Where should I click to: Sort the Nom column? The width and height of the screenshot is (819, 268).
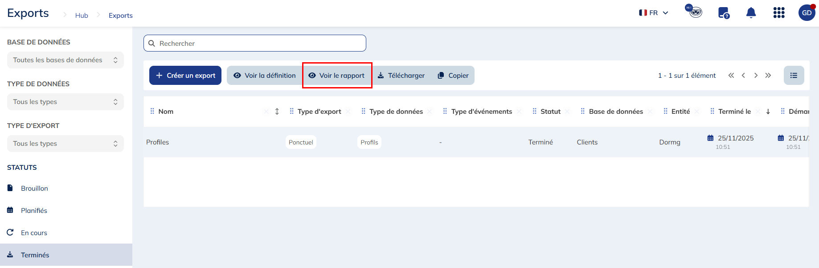(x=277, y=112)
